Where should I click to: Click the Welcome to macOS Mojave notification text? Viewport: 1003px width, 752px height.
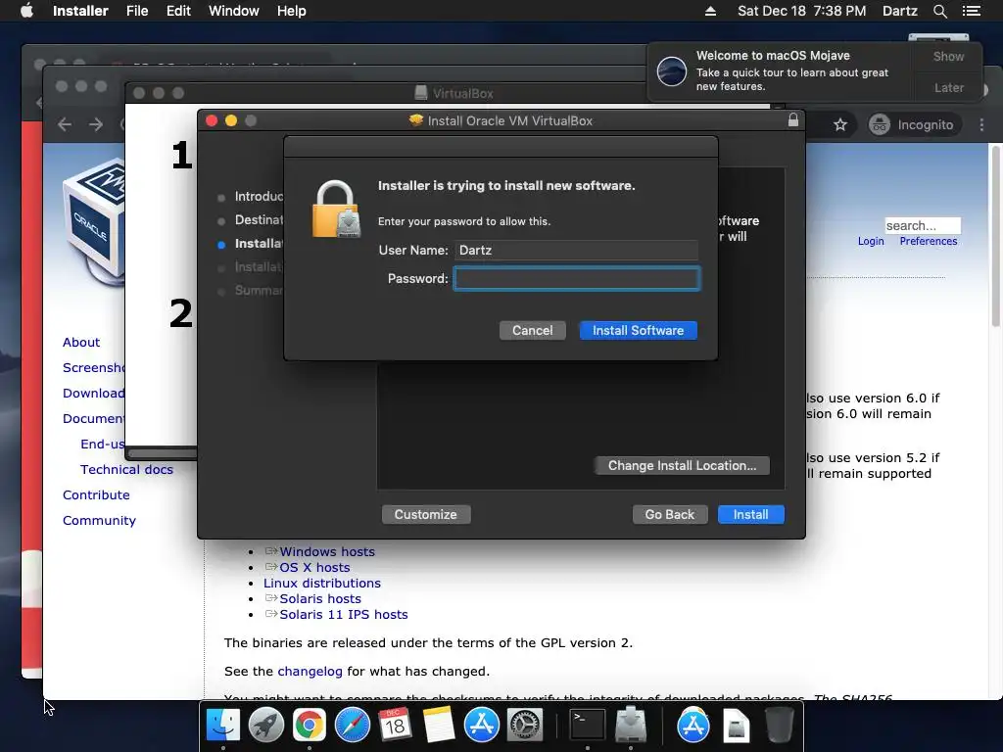(x=773, y=56)
